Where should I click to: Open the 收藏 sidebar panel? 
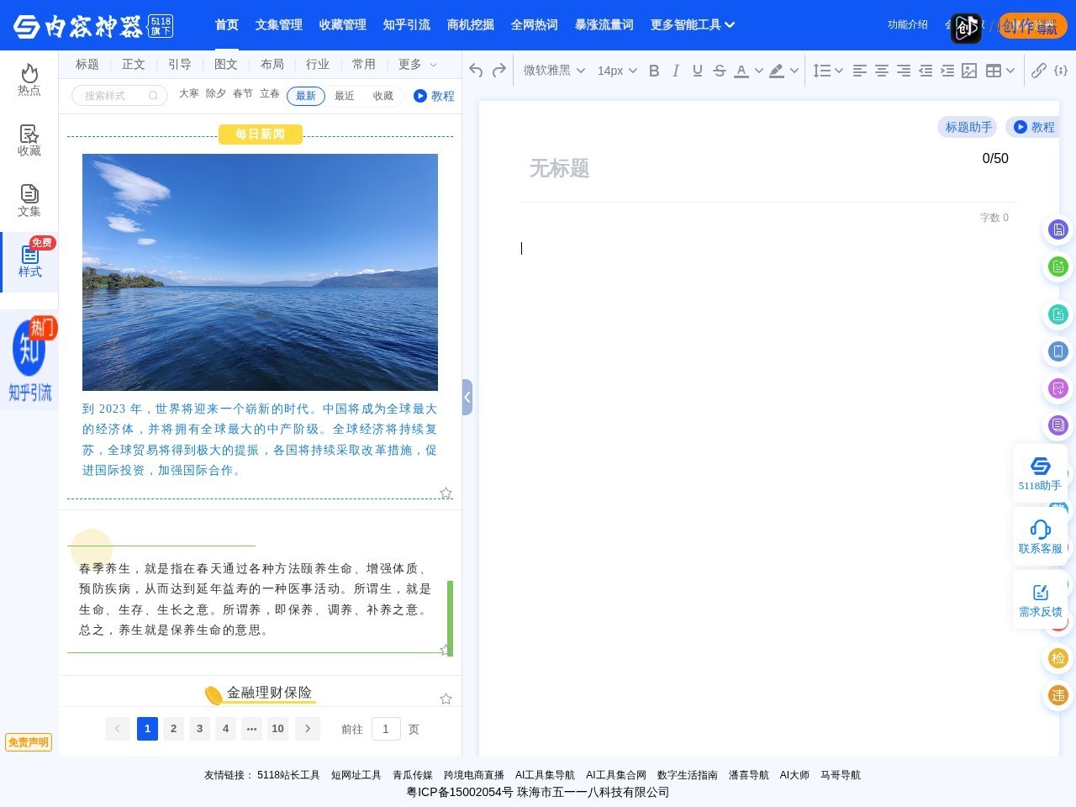click(x=29, y=140)
